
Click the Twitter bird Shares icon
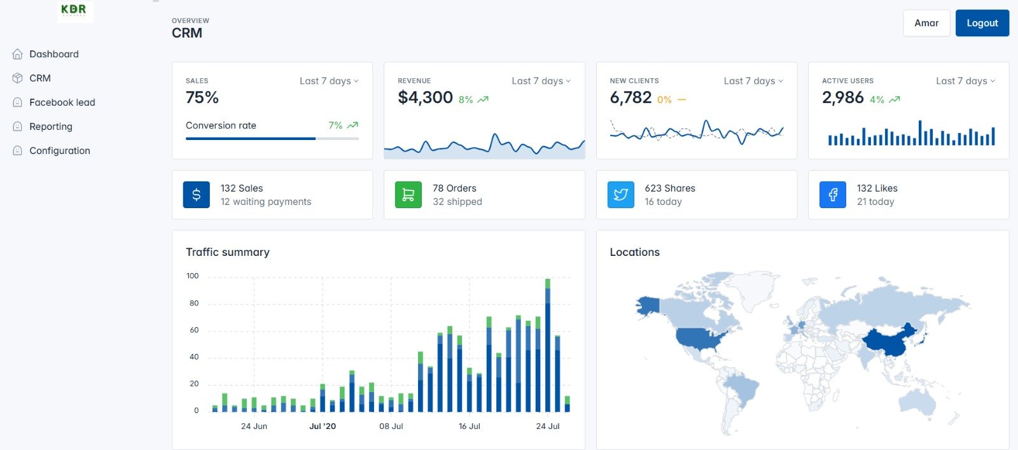click(620, 195)
